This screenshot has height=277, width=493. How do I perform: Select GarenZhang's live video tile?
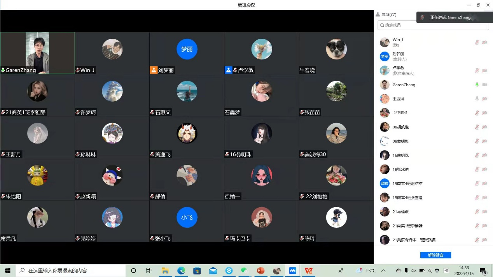(x=37, y=53)
